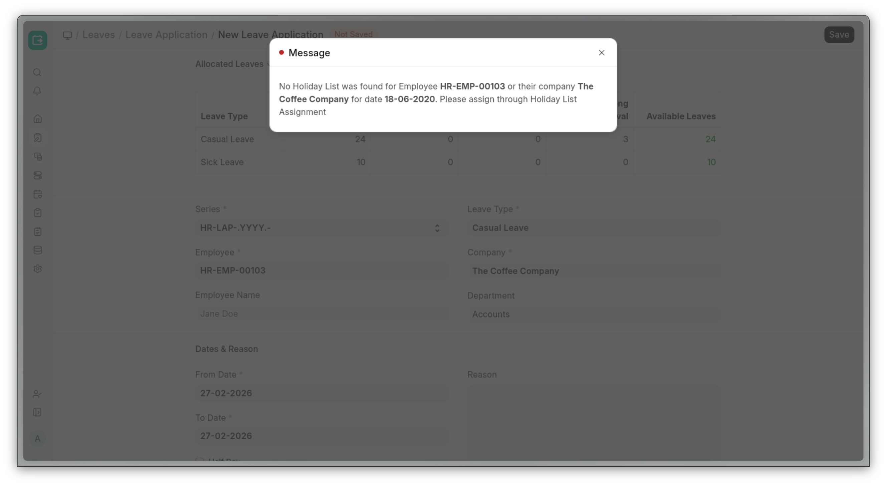
Task: Toggle sidebar expand panel icon
Action: point(37,413)
